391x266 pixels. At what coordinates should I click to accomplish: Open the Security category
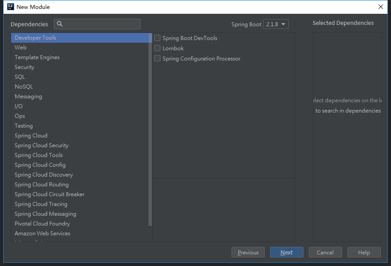pyautogui.click(x=80, y=67)
